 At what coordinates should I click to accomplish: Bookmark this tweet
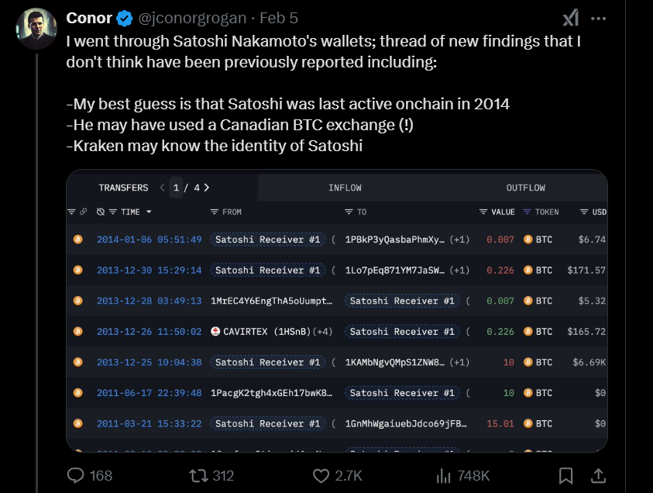pos(566,475)
